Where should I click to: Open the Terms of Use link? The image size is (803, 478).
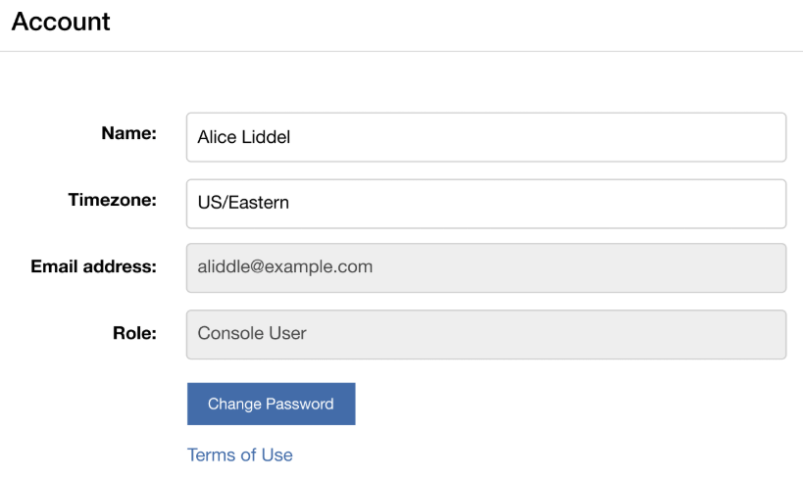click(x=239, y=454)
